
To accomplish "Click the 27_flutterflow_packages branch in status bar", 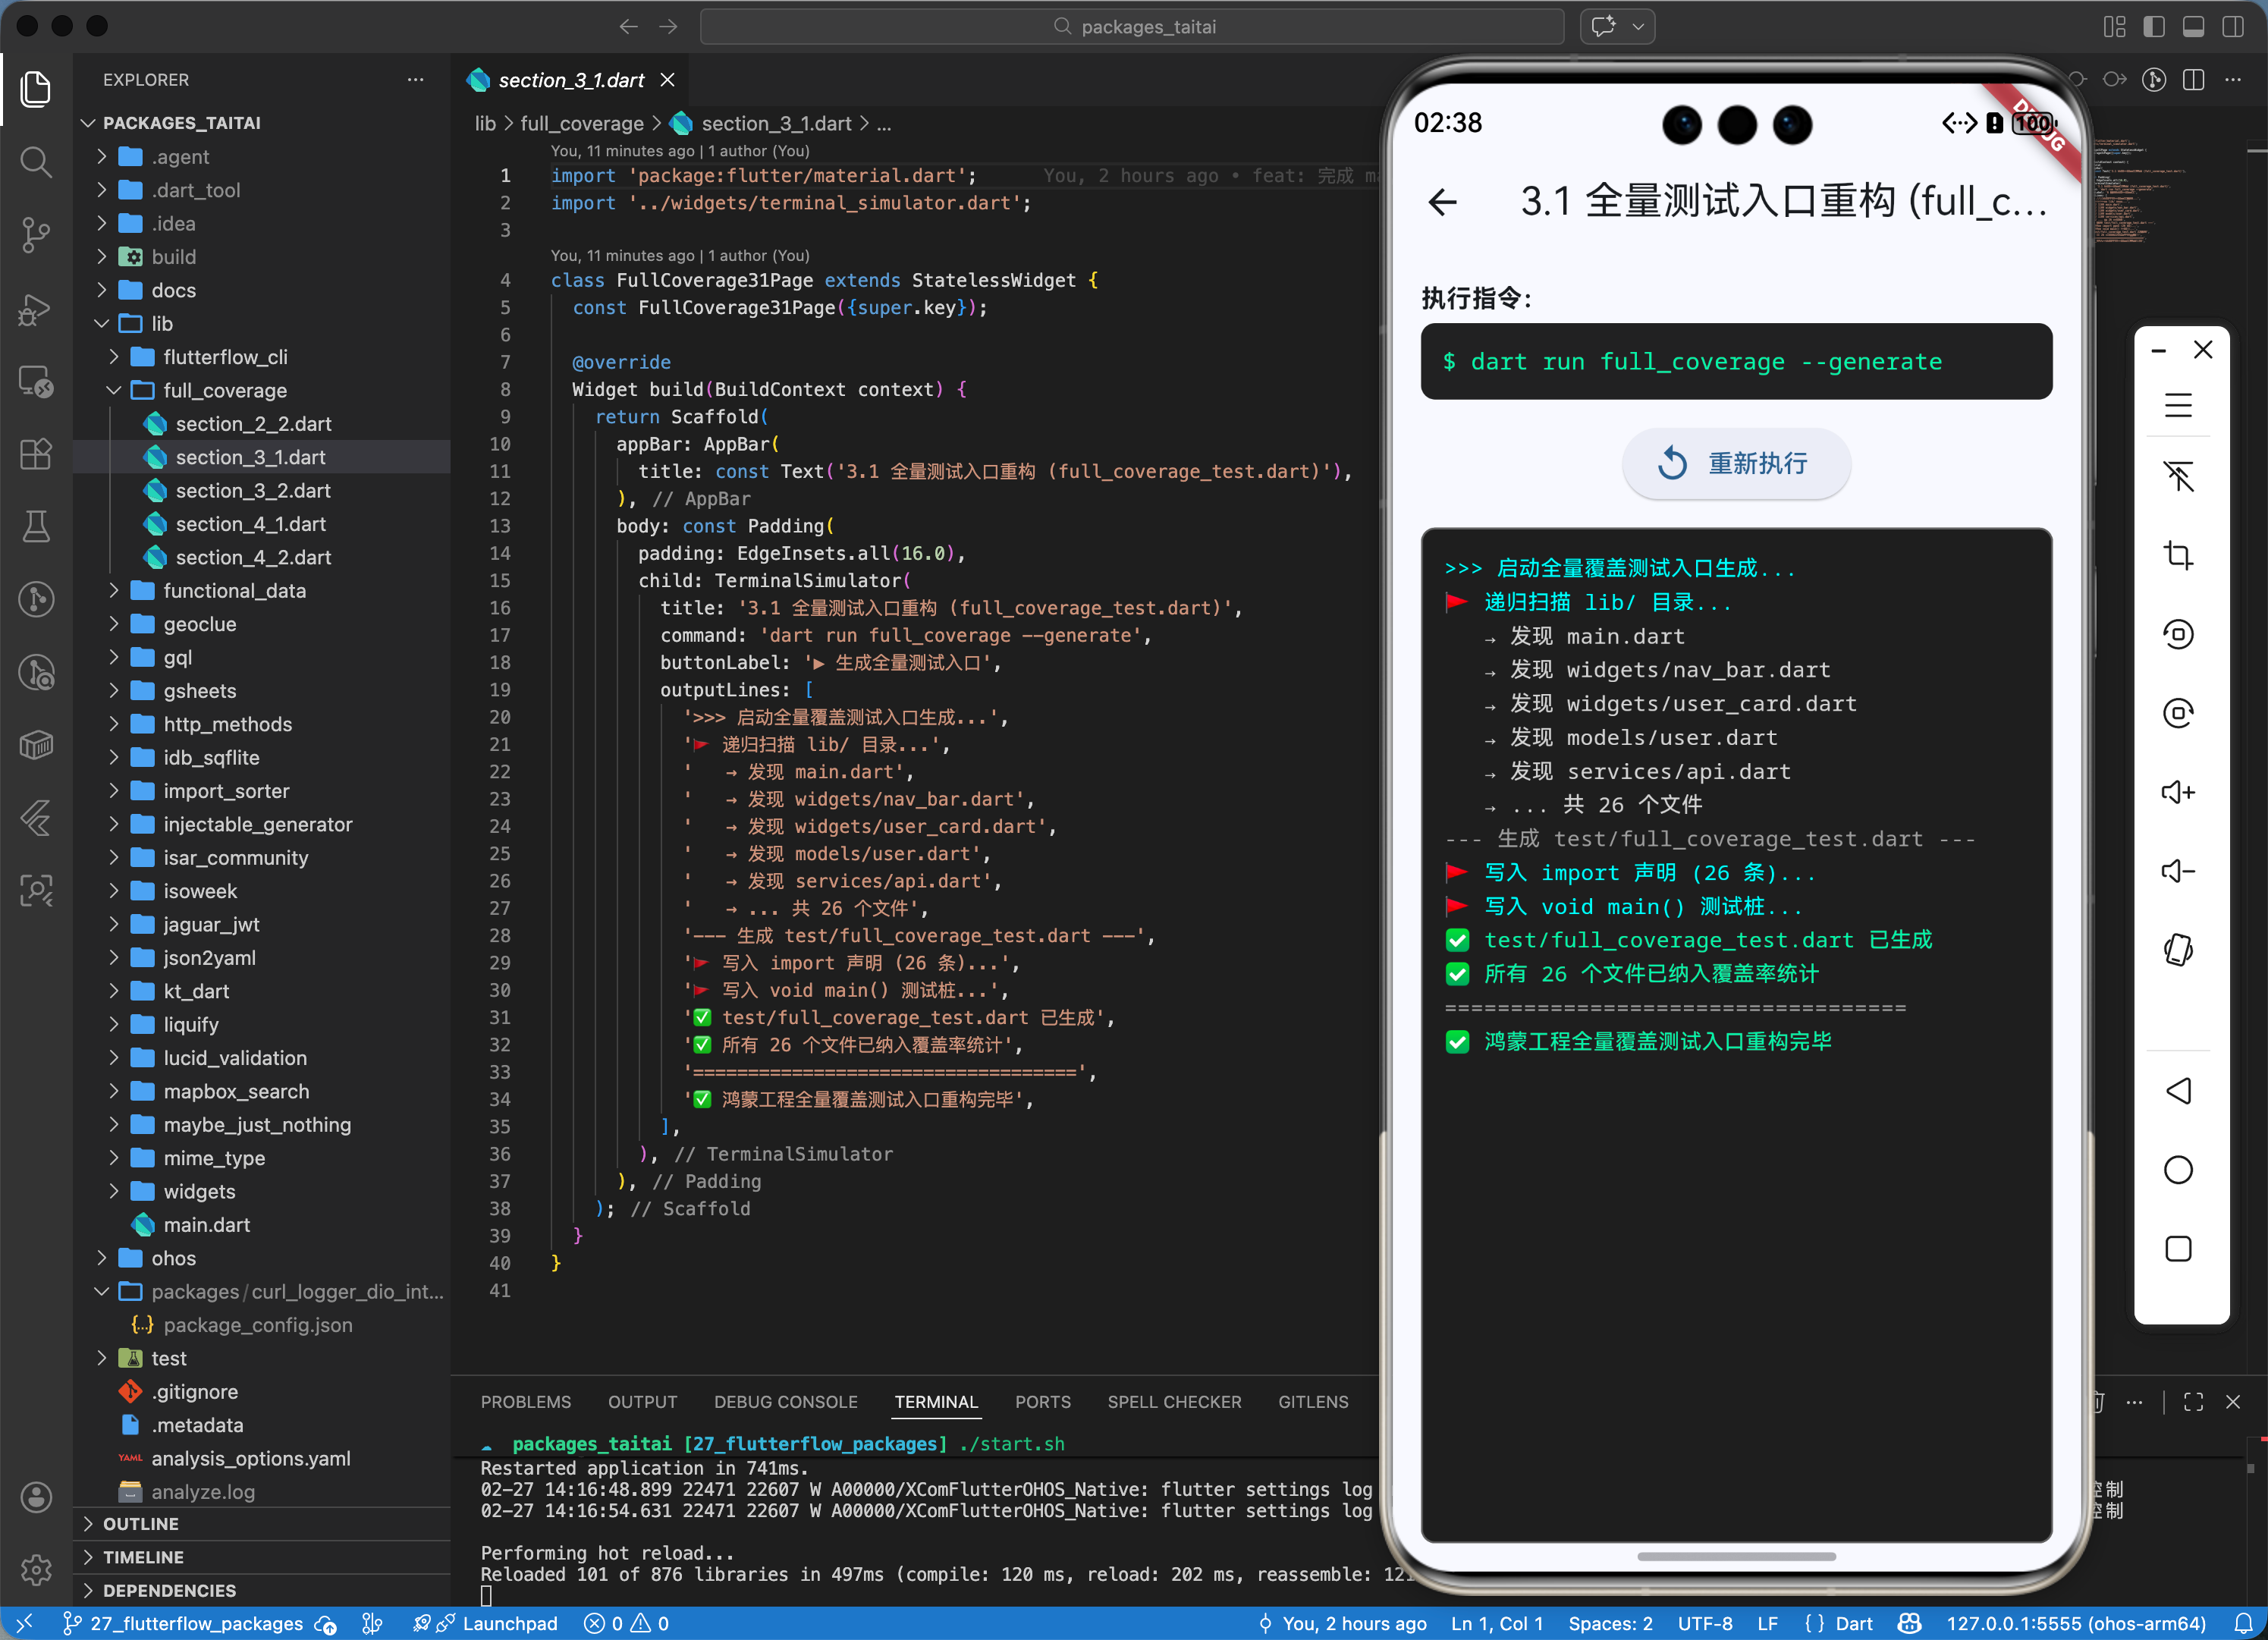I will pos(196,1623).
